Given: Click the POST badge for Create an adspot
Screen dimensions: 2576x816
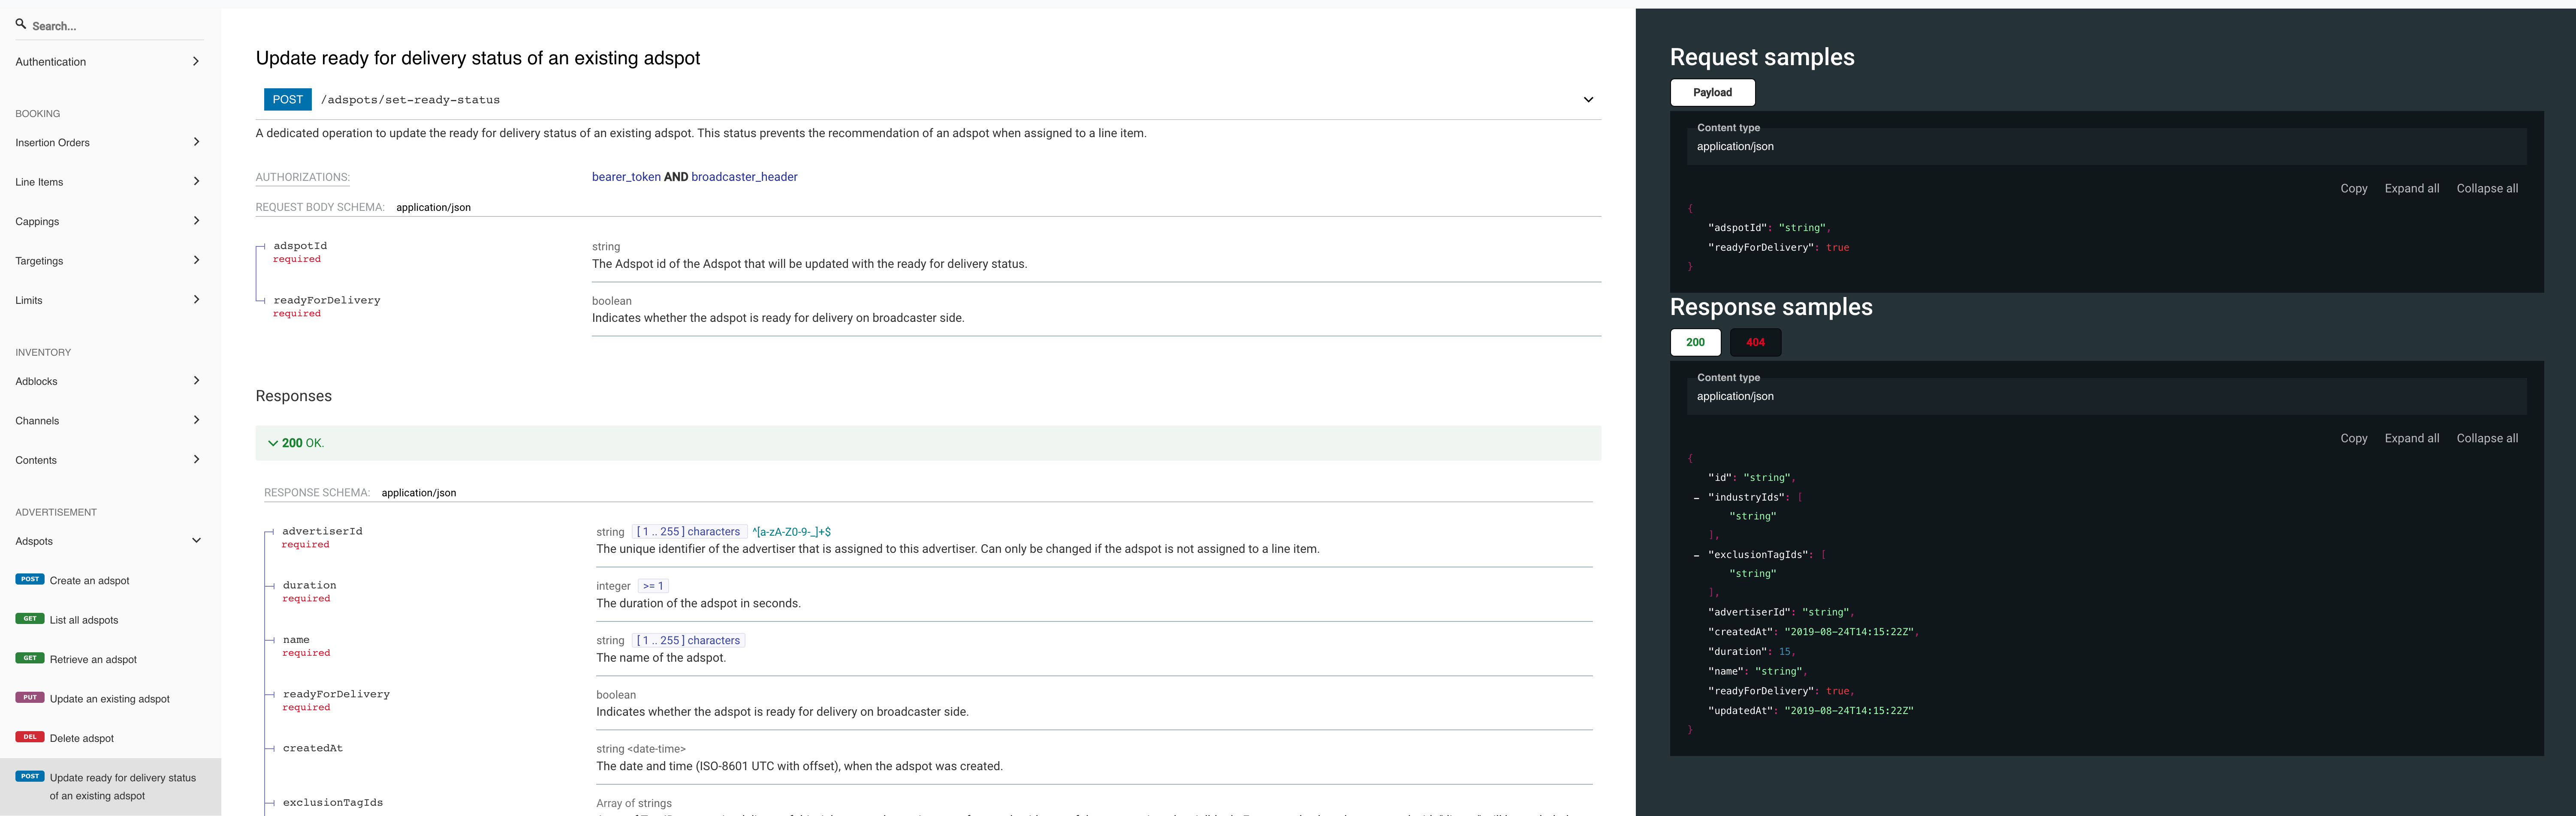Looking at the screenshot, I should (30, 579).
